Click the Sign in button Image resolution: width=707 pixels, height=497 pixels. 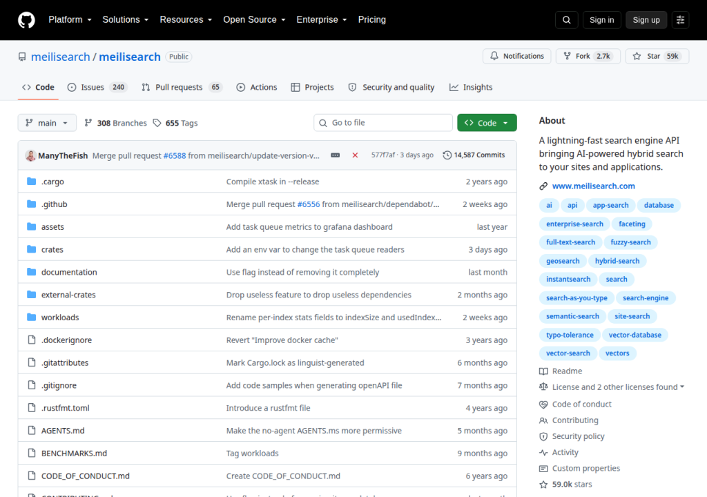[601, 20]
